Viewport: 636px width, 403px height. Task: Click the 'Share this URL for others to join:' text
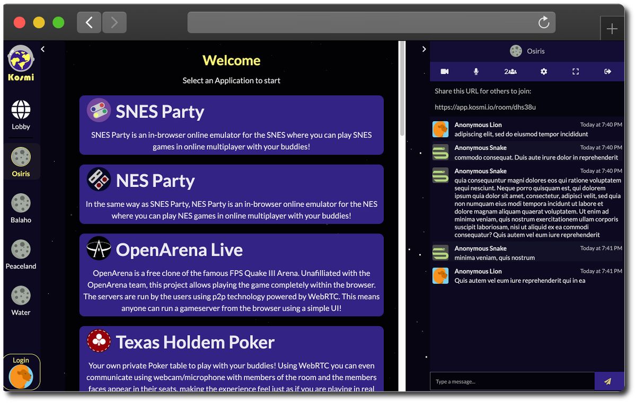point(483,91)
